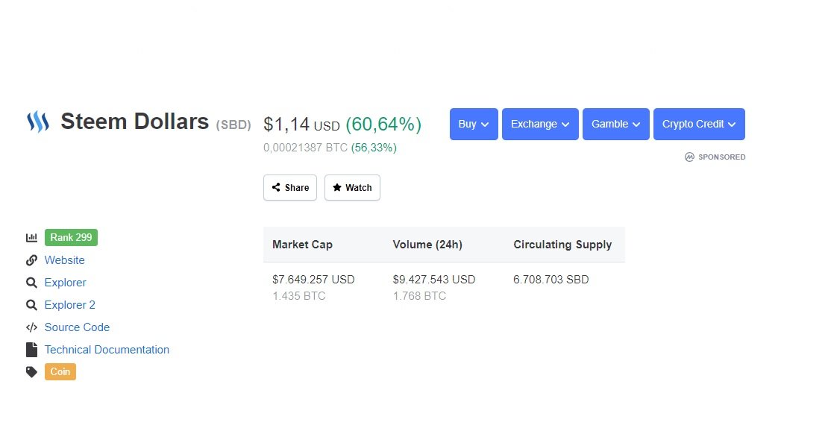The image size is (828, 437).
Task: Share this coin page
Action: tap(290, 187)
